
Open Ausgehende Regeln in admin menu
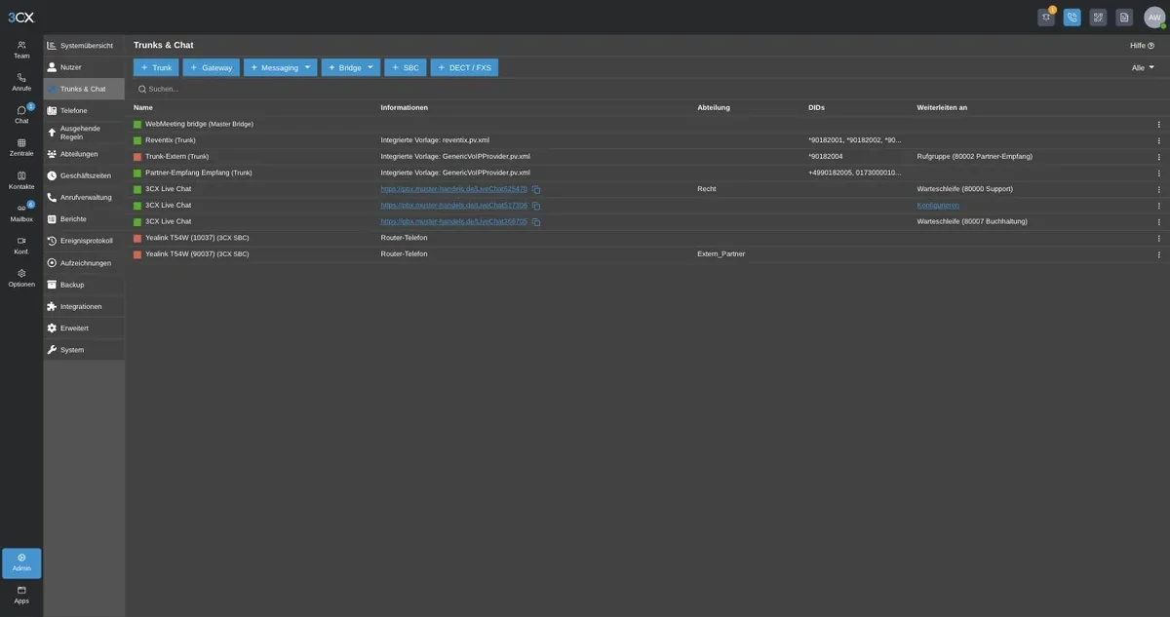84,133
